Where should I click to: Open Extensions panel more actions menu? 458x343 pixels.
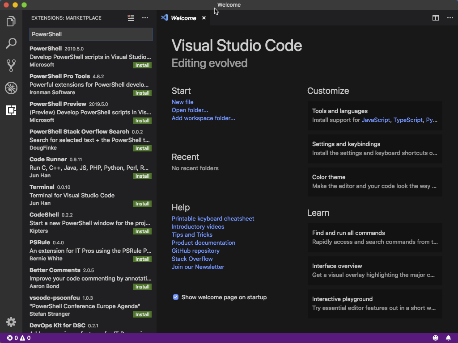145,18
